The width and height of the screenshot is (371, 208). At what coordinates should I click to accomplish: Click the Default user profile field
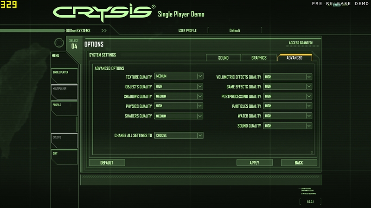pos(235,31)
